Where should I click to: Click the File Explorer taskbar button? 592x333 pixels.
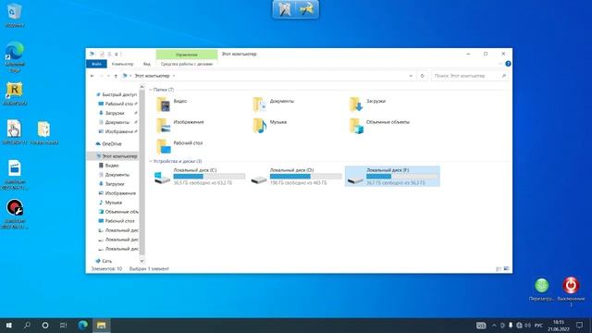click(101, 325)
